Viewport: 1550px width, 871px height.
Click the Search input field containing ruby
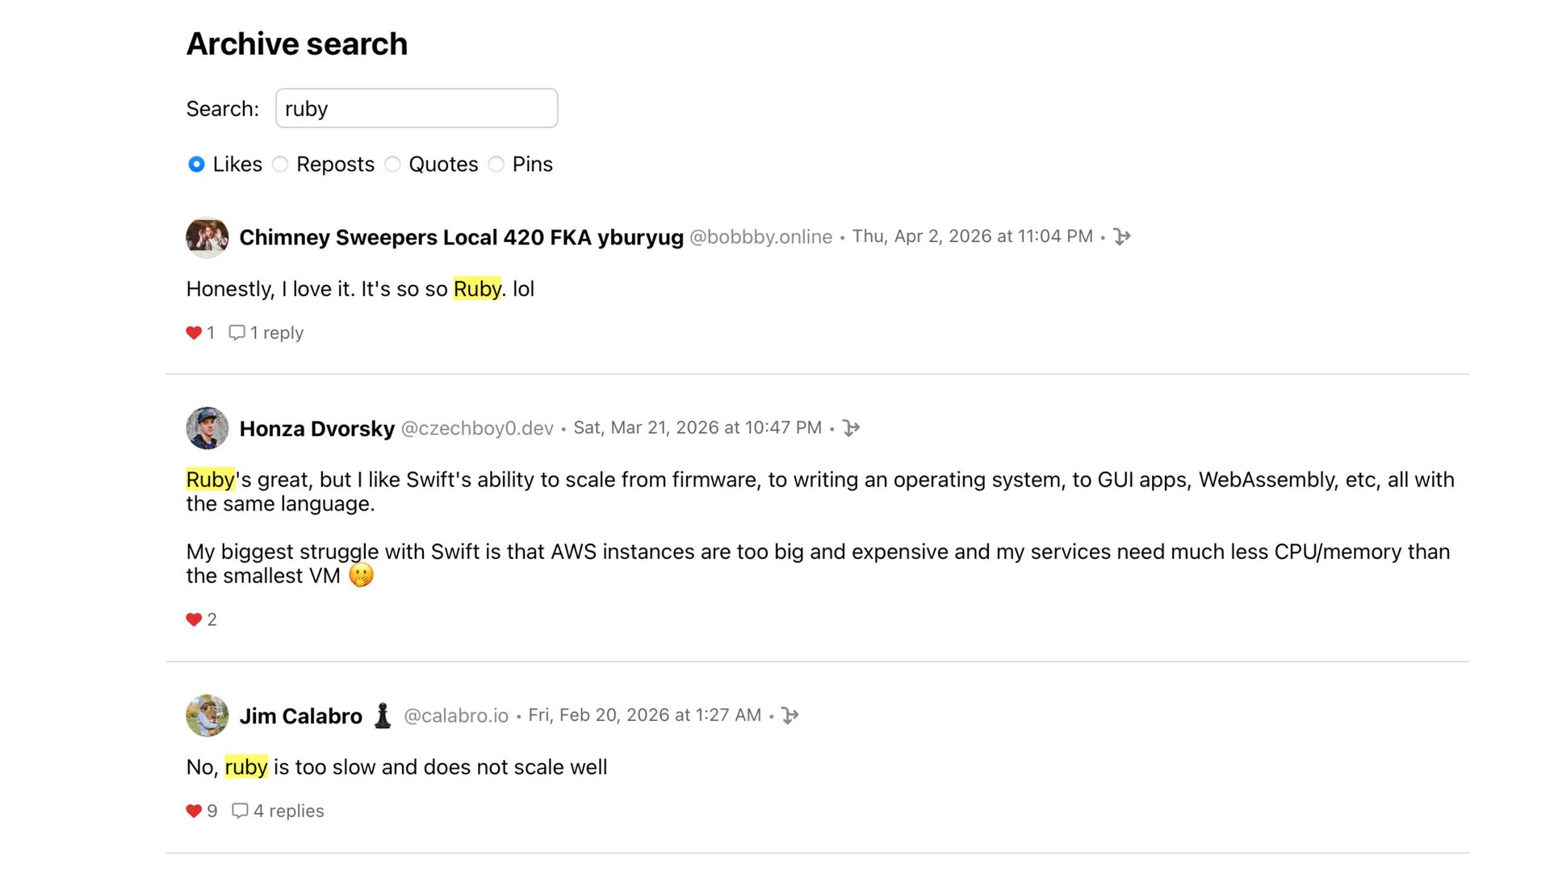[417, 109]
